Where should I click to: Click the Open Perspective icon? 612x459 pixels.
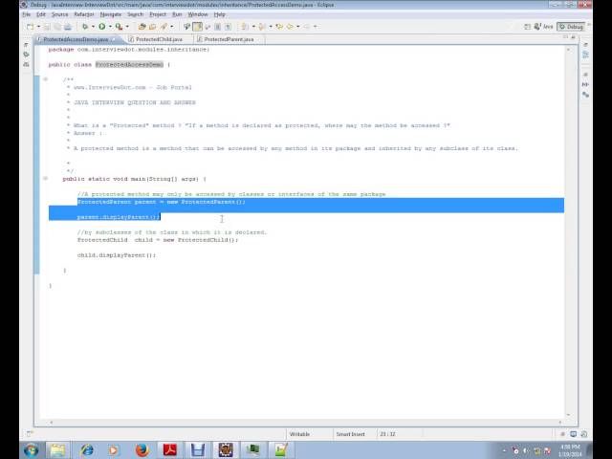click(527, 27)
